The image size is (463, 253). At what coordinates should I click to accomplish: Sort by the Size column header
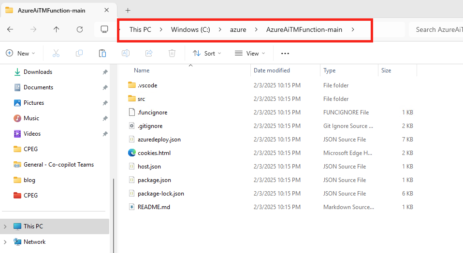386,70
